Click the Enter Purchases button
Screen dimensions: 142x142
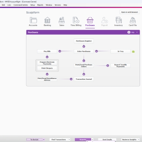point(84,51)
